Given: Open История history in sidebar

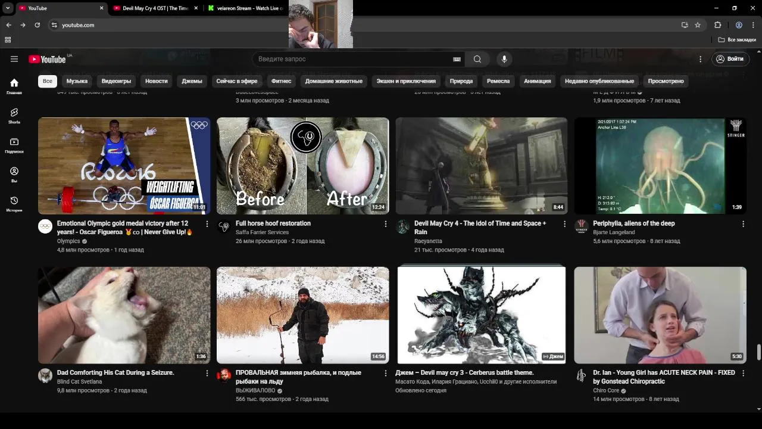Looking at the screenshot, I should [x=14, y=204].
